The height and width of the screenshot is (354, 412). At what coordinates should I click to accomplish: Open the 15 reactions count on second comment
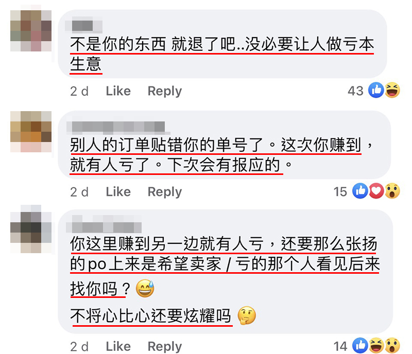click(340, 192)
